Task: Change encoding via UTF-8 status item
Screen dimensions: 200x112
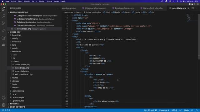Action: [174, 110]
